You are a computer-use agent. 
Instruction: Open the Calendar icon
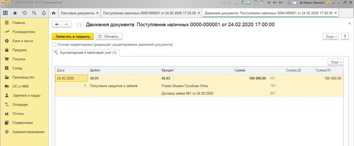tap(262, 3)
